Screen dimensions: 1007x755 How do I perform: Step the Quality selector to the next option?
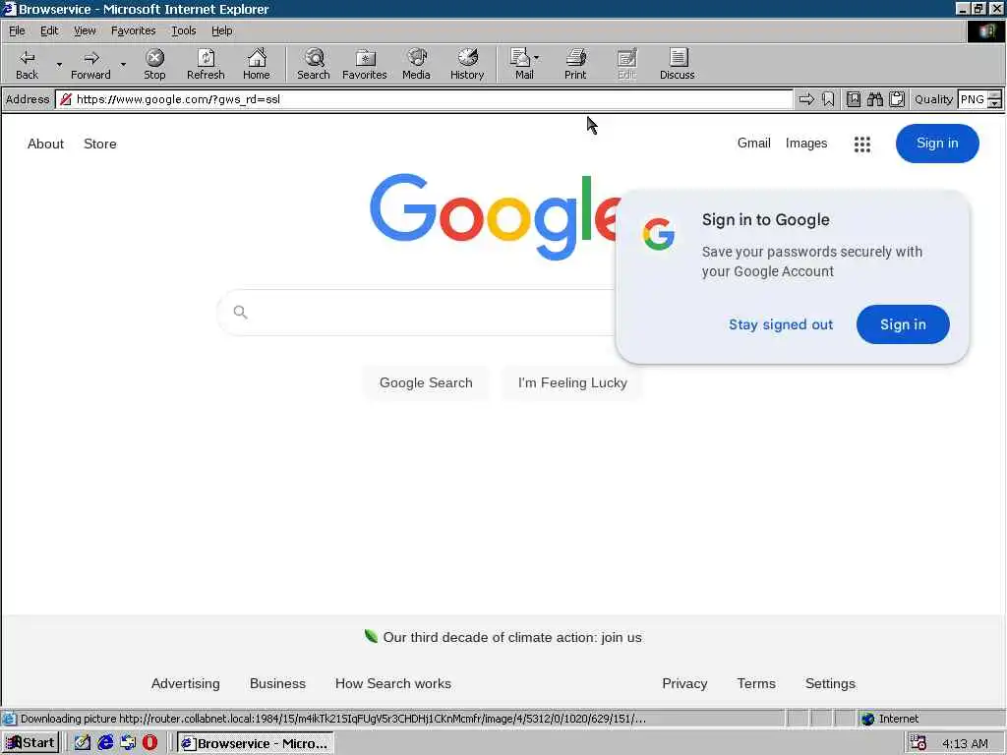point(995,103)
